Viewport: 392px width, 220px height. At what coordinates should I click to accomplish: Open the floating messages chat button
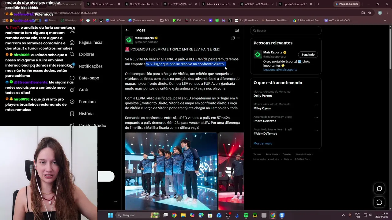point(379,202)
